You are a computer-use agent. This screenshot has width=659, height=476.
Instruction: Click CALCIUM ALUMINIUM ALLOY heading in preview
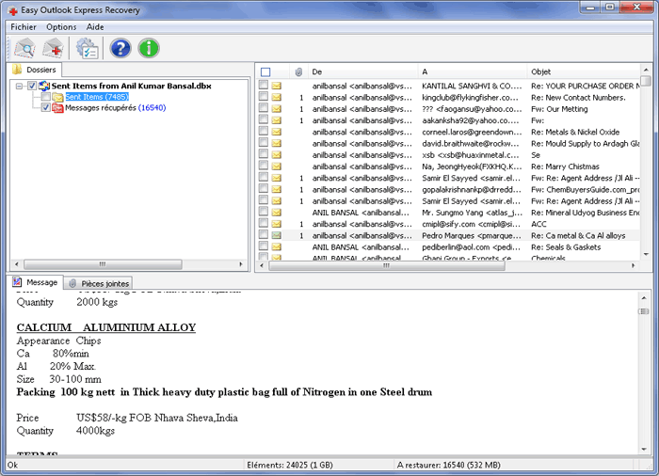(105, 327)
